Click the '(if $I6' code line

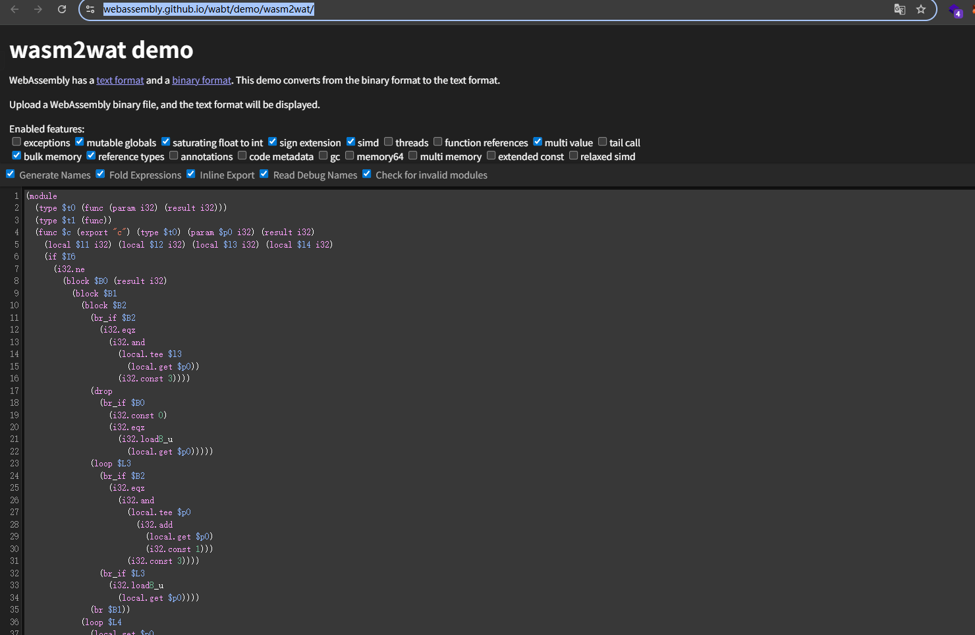click(x=60, y=256)
